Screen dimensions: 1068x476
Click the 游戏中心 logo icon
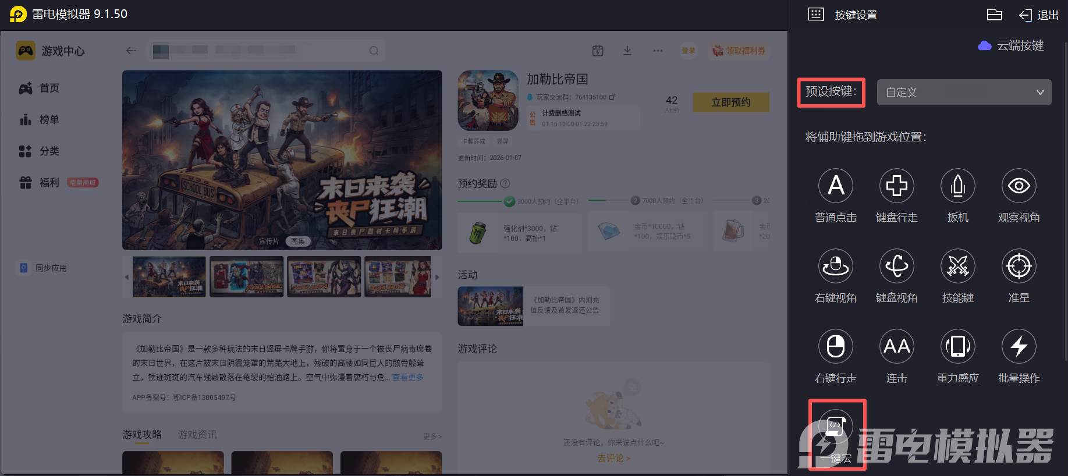point(25,51)
